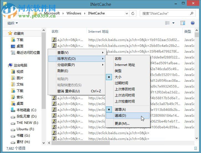
Task: Click the navigation pane scrollbar thumb
Action: 44,71
